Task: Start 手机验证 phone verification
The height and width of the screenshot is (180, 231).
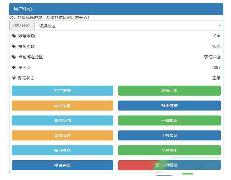Action: coord(169,135)
